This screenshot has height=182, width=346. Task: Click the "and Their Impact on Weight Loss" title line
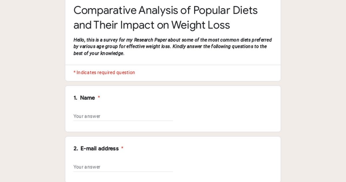(152, 25)
